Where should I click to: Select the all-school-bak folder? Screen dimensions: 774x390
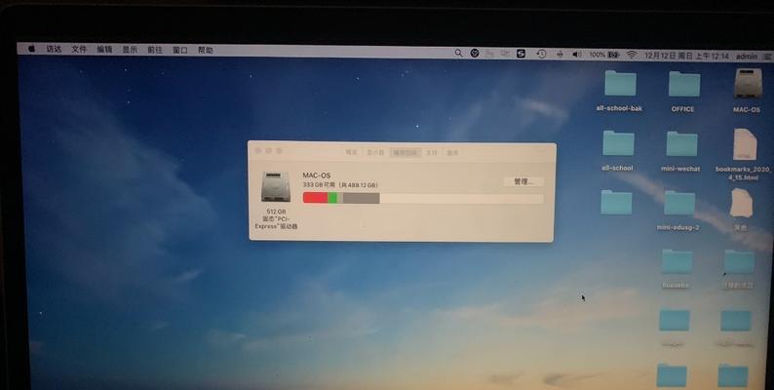pyautogui.click(x=620, y=91)
